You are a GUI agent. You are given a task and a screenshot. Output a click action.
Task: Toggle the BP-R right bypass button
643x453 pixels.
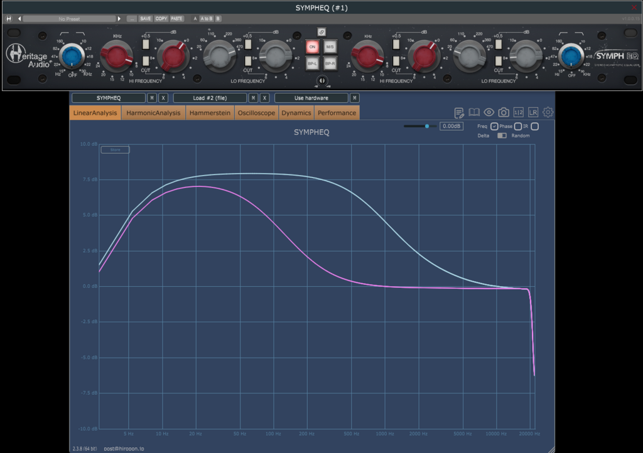tap(330, 63)
